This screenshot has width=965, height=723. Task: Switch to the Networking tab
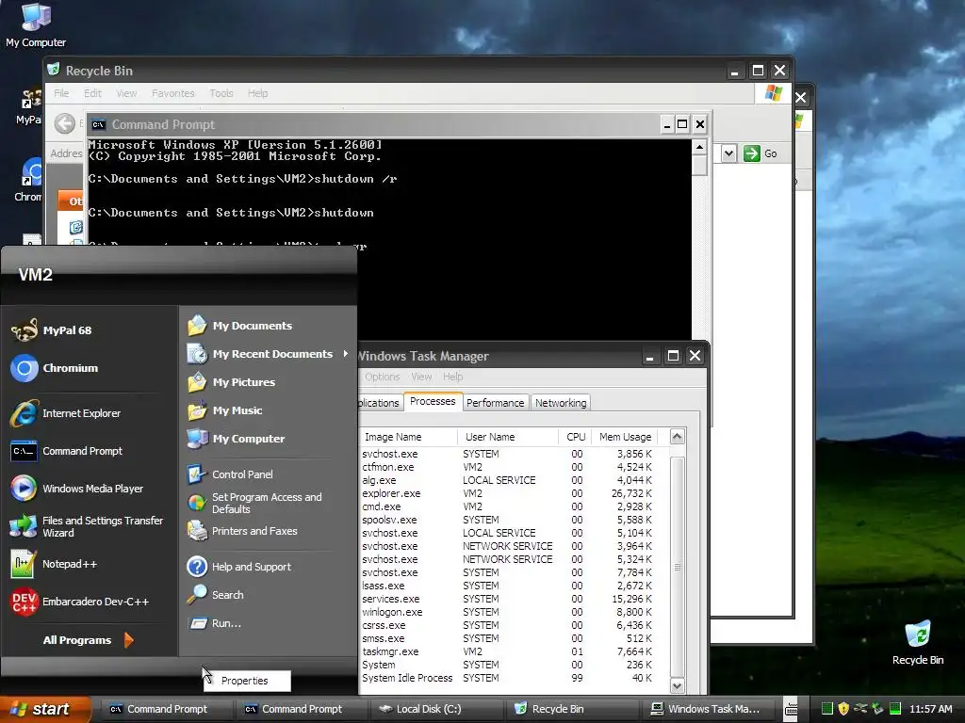561,403
